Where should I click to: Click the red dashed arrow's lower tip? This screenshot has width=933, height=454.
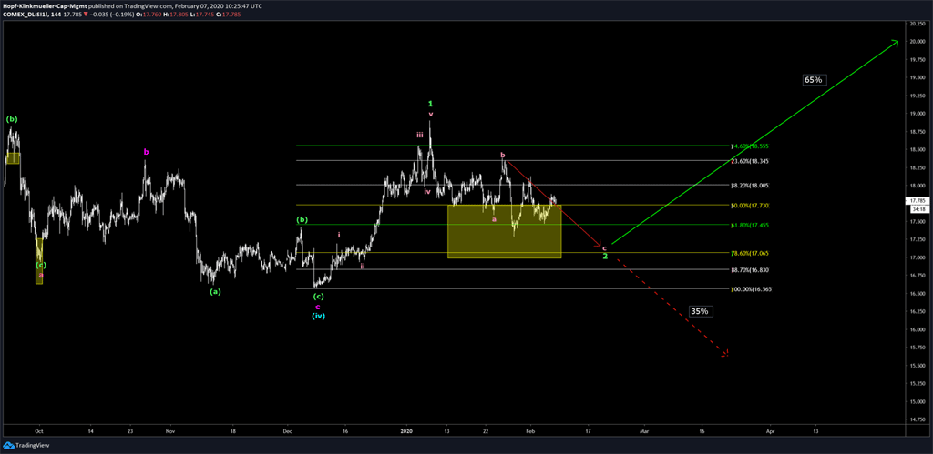pyautogui.click(x=726, y=353)
